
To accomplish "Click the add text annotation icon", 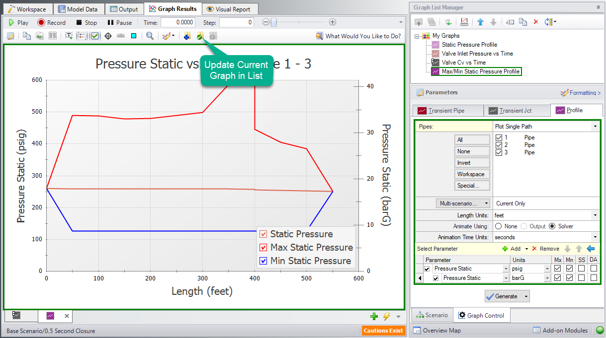I will click(x=69, y=36).
